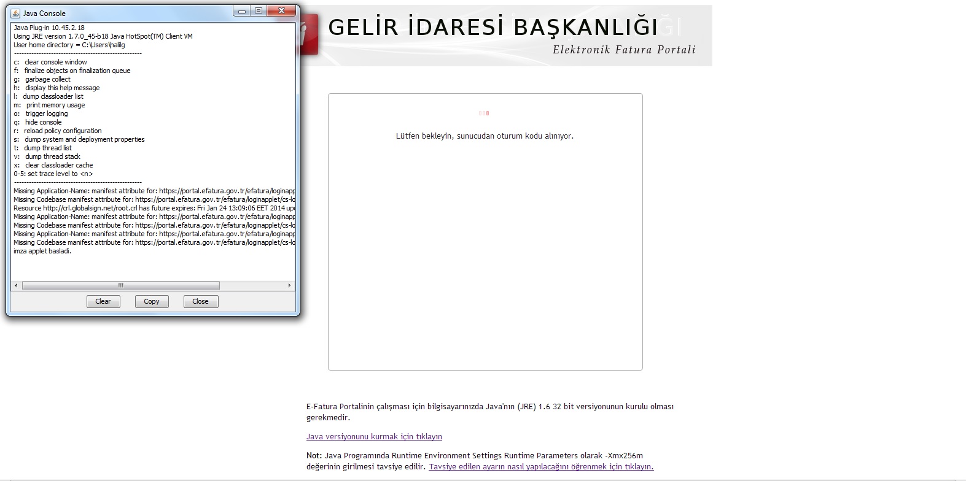This screenshot has width=966, height=481.
Task: Click the loading spinner indicator
Action: [484, 113]
